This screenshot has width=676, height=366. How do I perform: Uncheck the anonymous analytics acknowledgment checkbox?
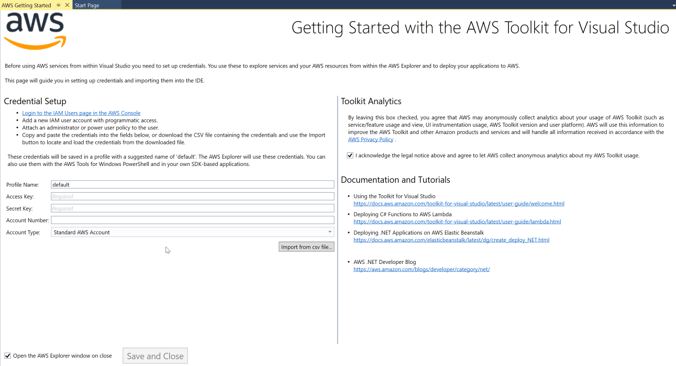[x=350, y=156]
